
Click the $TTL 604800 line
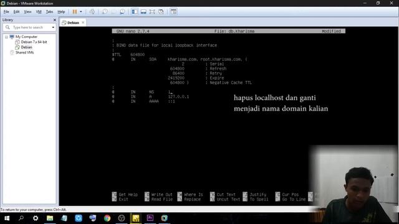click(x=128, y=55)
